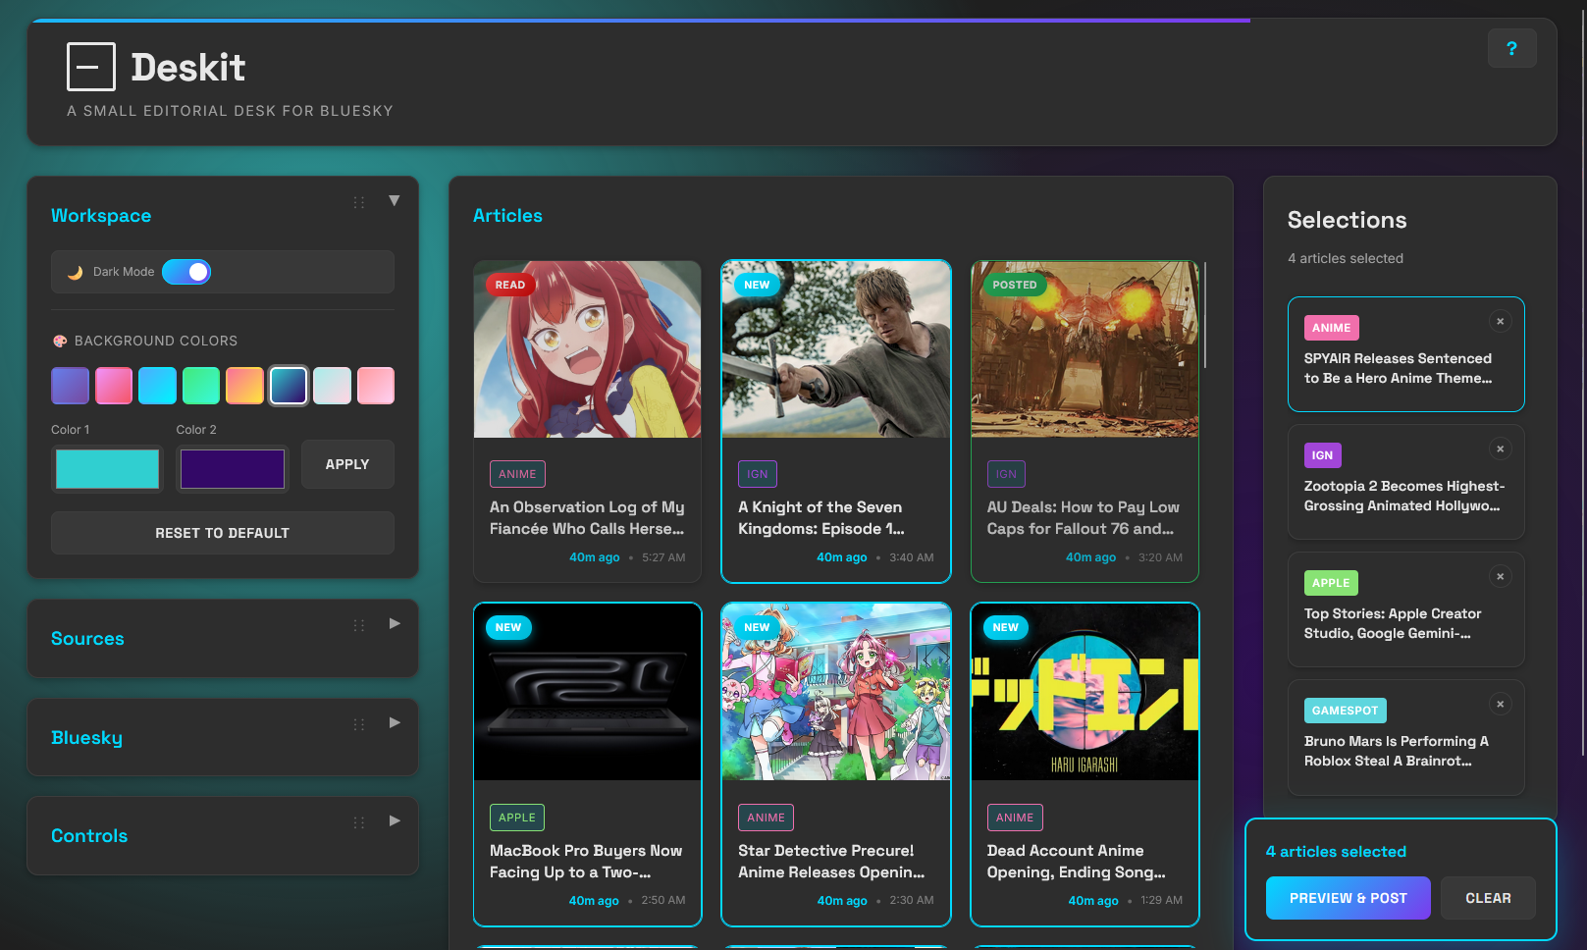Expand the Controls panel
1587x950 pixels.
coord(395,820)
